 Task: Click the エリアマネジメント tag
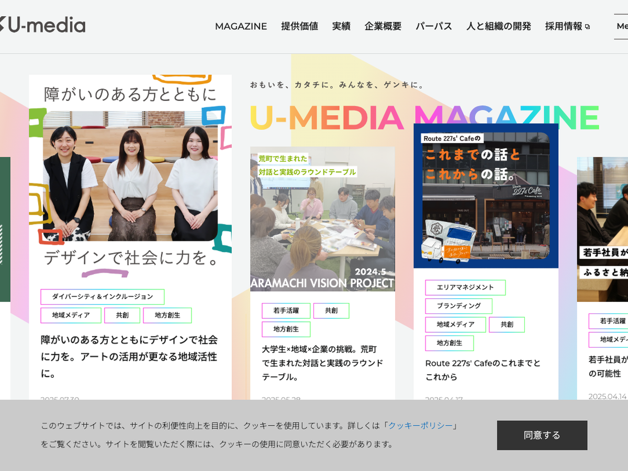465,287
